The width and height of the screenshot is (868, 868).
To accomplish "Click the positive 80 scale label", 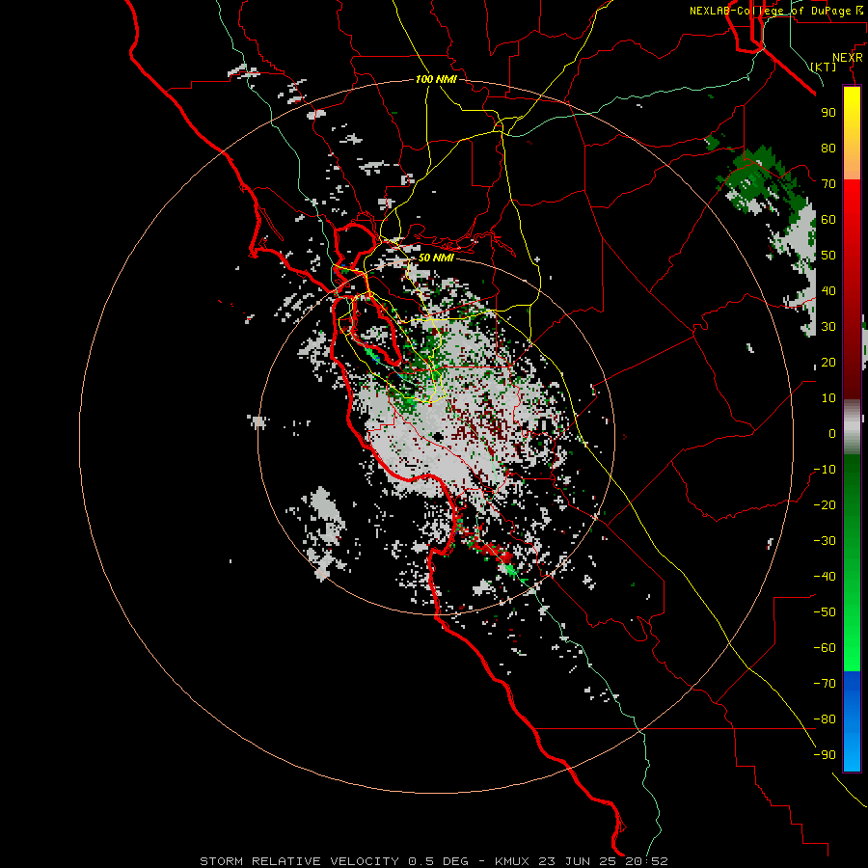I will pos(828,148).
